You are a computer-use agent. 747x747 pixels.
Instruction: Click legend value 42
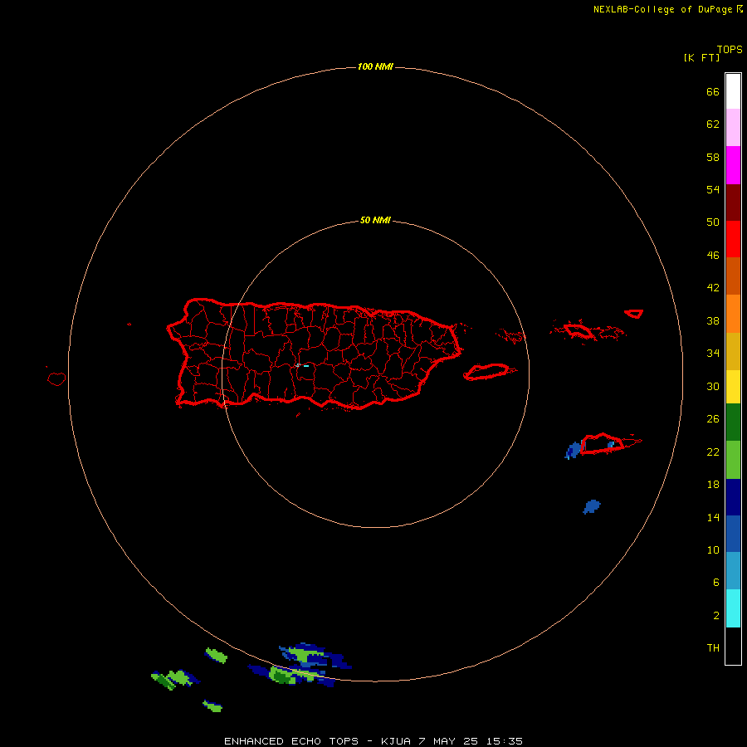713,288
